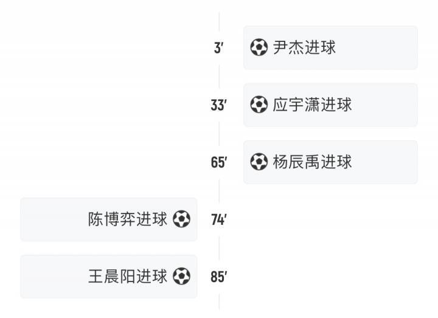Select the 85' timeline minute marker
This screenshot has width=438, height=318.
(x=219, y=277)
